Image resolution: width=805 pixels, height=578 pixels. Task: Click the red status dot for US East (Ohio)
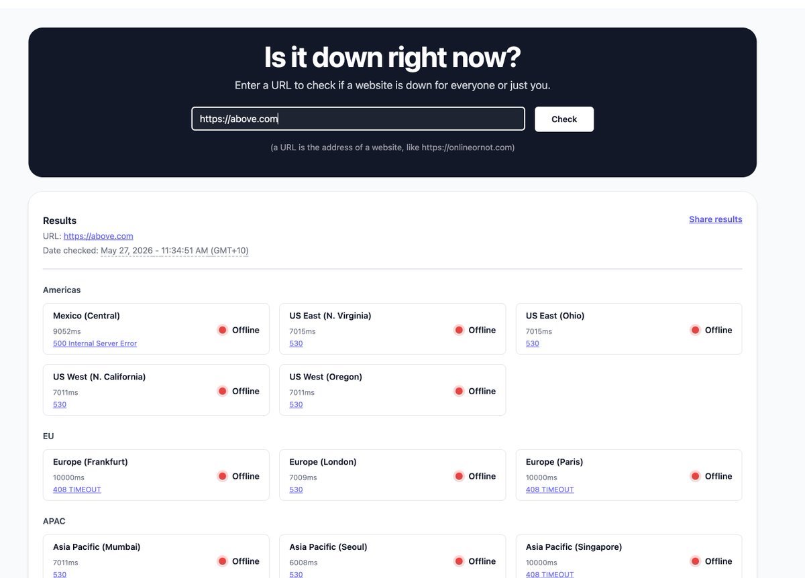(x=695, y=330)
